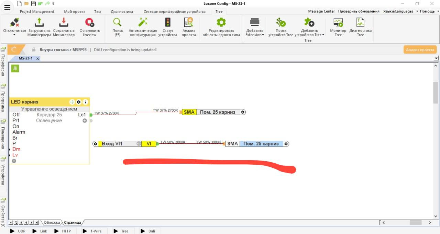Add input with plus below Lv

[14, 161]
